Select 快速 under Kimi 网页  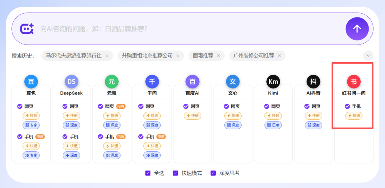pos(273,116)
